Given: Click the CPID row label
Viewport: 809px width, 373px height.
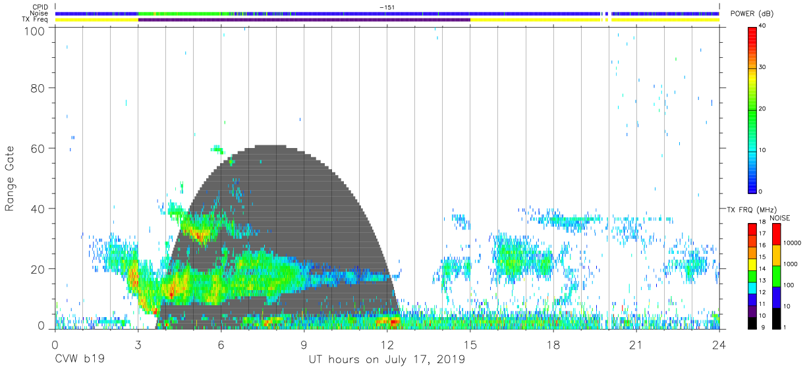Looking at the screenshot, I should (41, 7).
